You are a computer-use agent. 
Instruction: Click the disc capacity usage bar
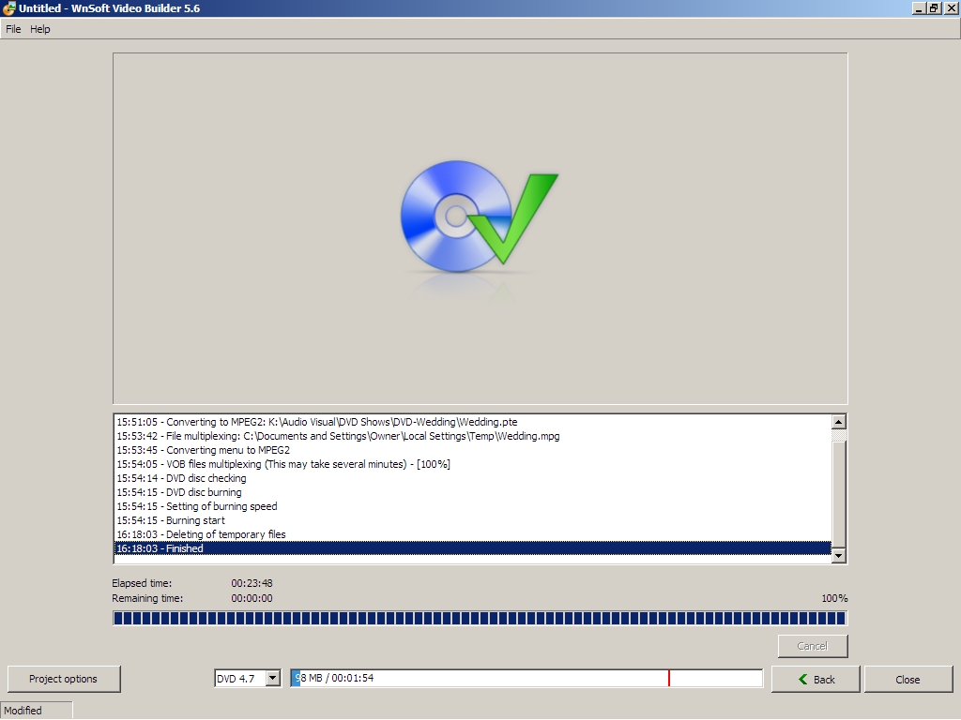pos(526,679)
